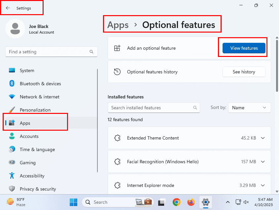Viewport: 279px width, 210px height.
Task: Click the See history button
Action: point(244,72)
